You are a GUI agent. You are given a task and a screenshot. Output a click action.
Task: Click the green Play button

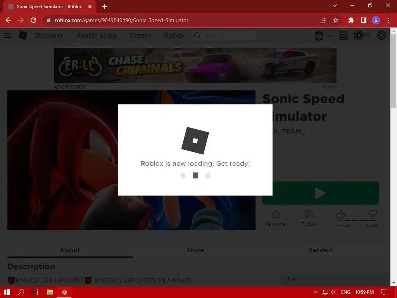pos(321,193)
